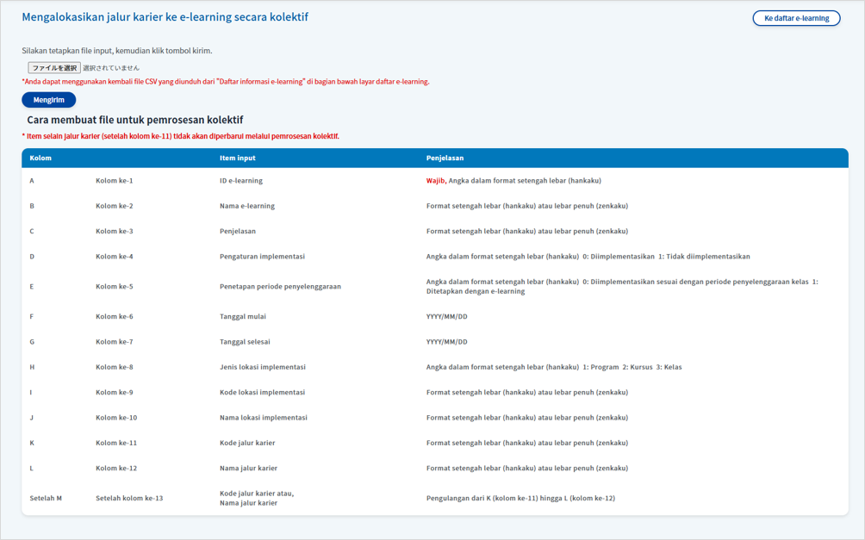Click the "Pengaturan implementasi" item

[262, 257]
